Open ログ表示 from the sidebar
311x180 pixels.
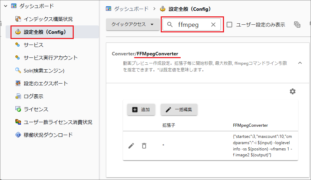pyautogui.click(x=34, y=96)
